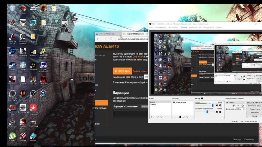Open the Редактировать menu in OBS

161,28
